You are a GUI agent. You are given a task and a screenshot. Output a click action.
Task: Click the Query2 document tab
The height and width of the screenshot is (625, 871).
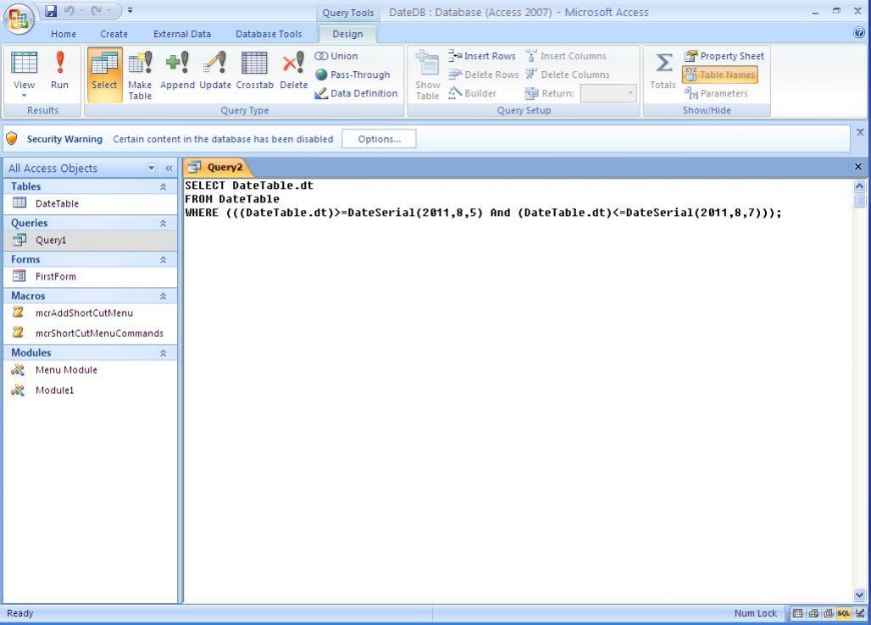click(x=217, y=167)
